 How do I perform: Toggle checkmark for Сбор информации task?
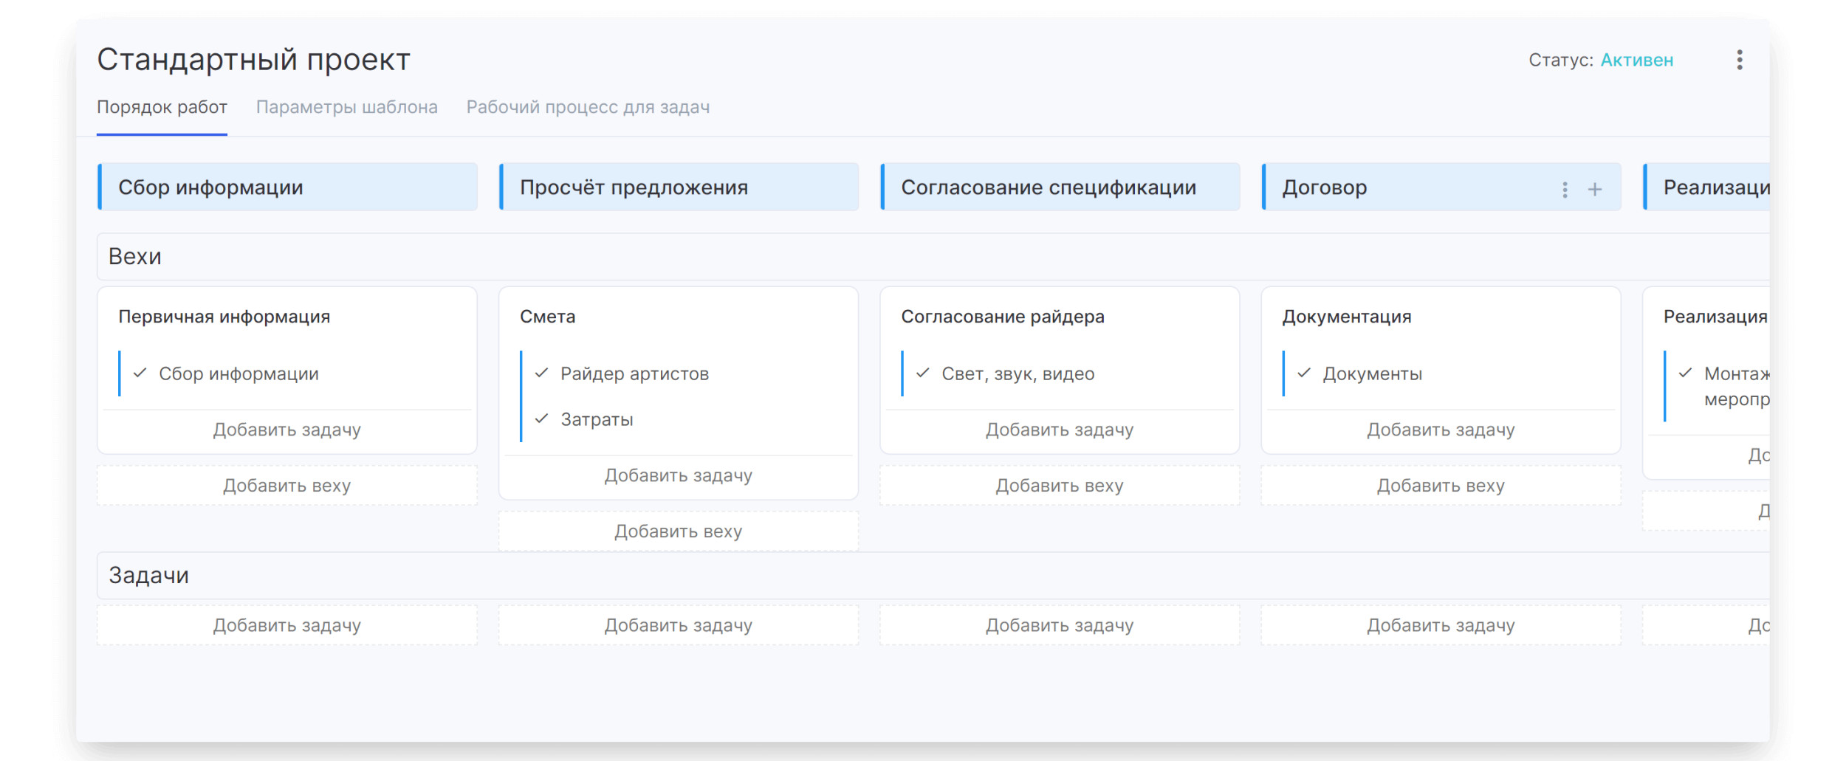(x=140, y=373)
